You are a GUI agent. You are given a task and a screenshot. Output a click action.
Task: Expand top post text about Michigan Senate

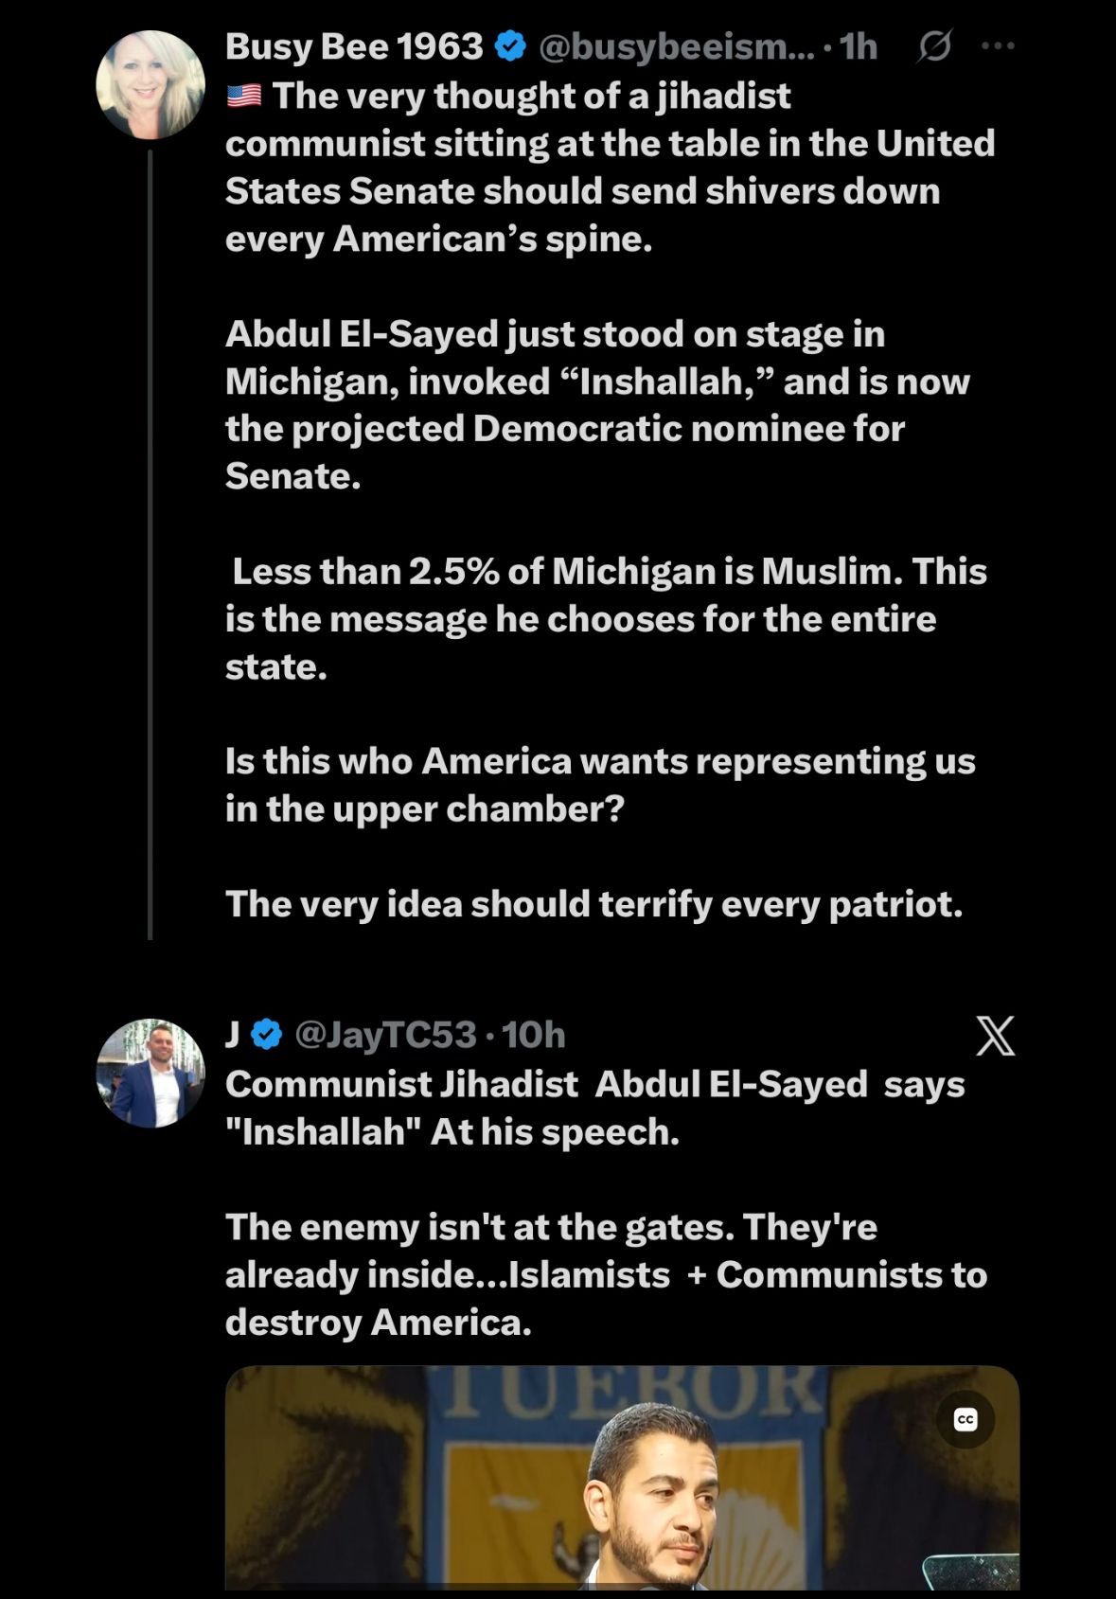[610, 500]
